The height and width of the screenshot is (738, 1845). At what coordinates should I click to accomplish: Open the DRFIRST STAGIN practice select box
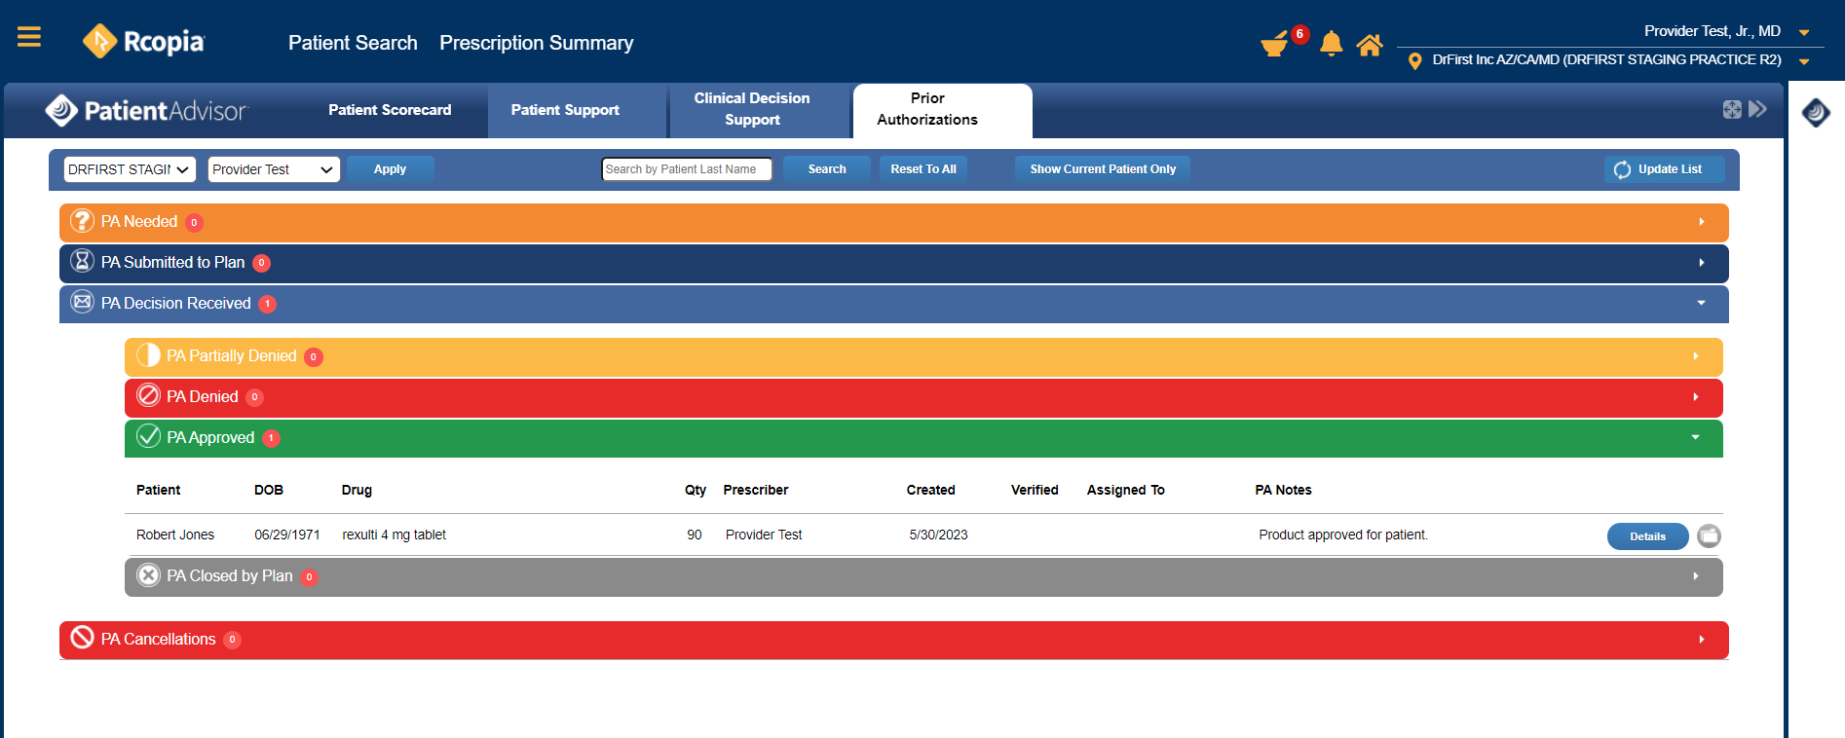tap(130, 169)
